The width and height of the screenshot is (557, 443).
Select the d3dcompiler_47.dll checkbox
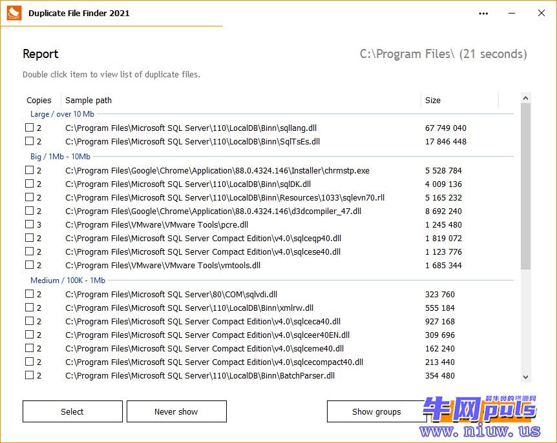tap(30, 210)
